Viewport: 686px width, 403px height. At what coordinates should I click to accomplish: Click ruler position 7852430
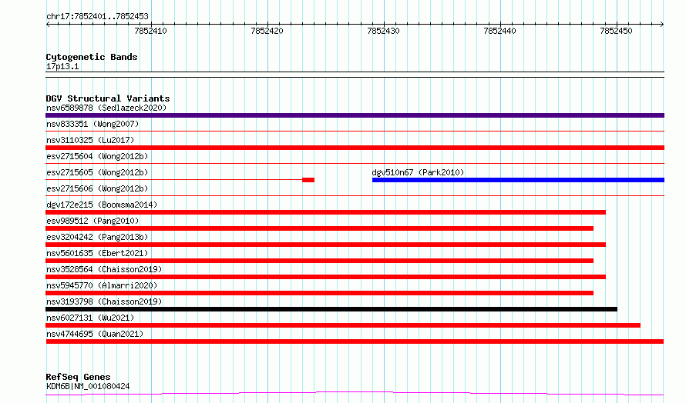[383, 31]
